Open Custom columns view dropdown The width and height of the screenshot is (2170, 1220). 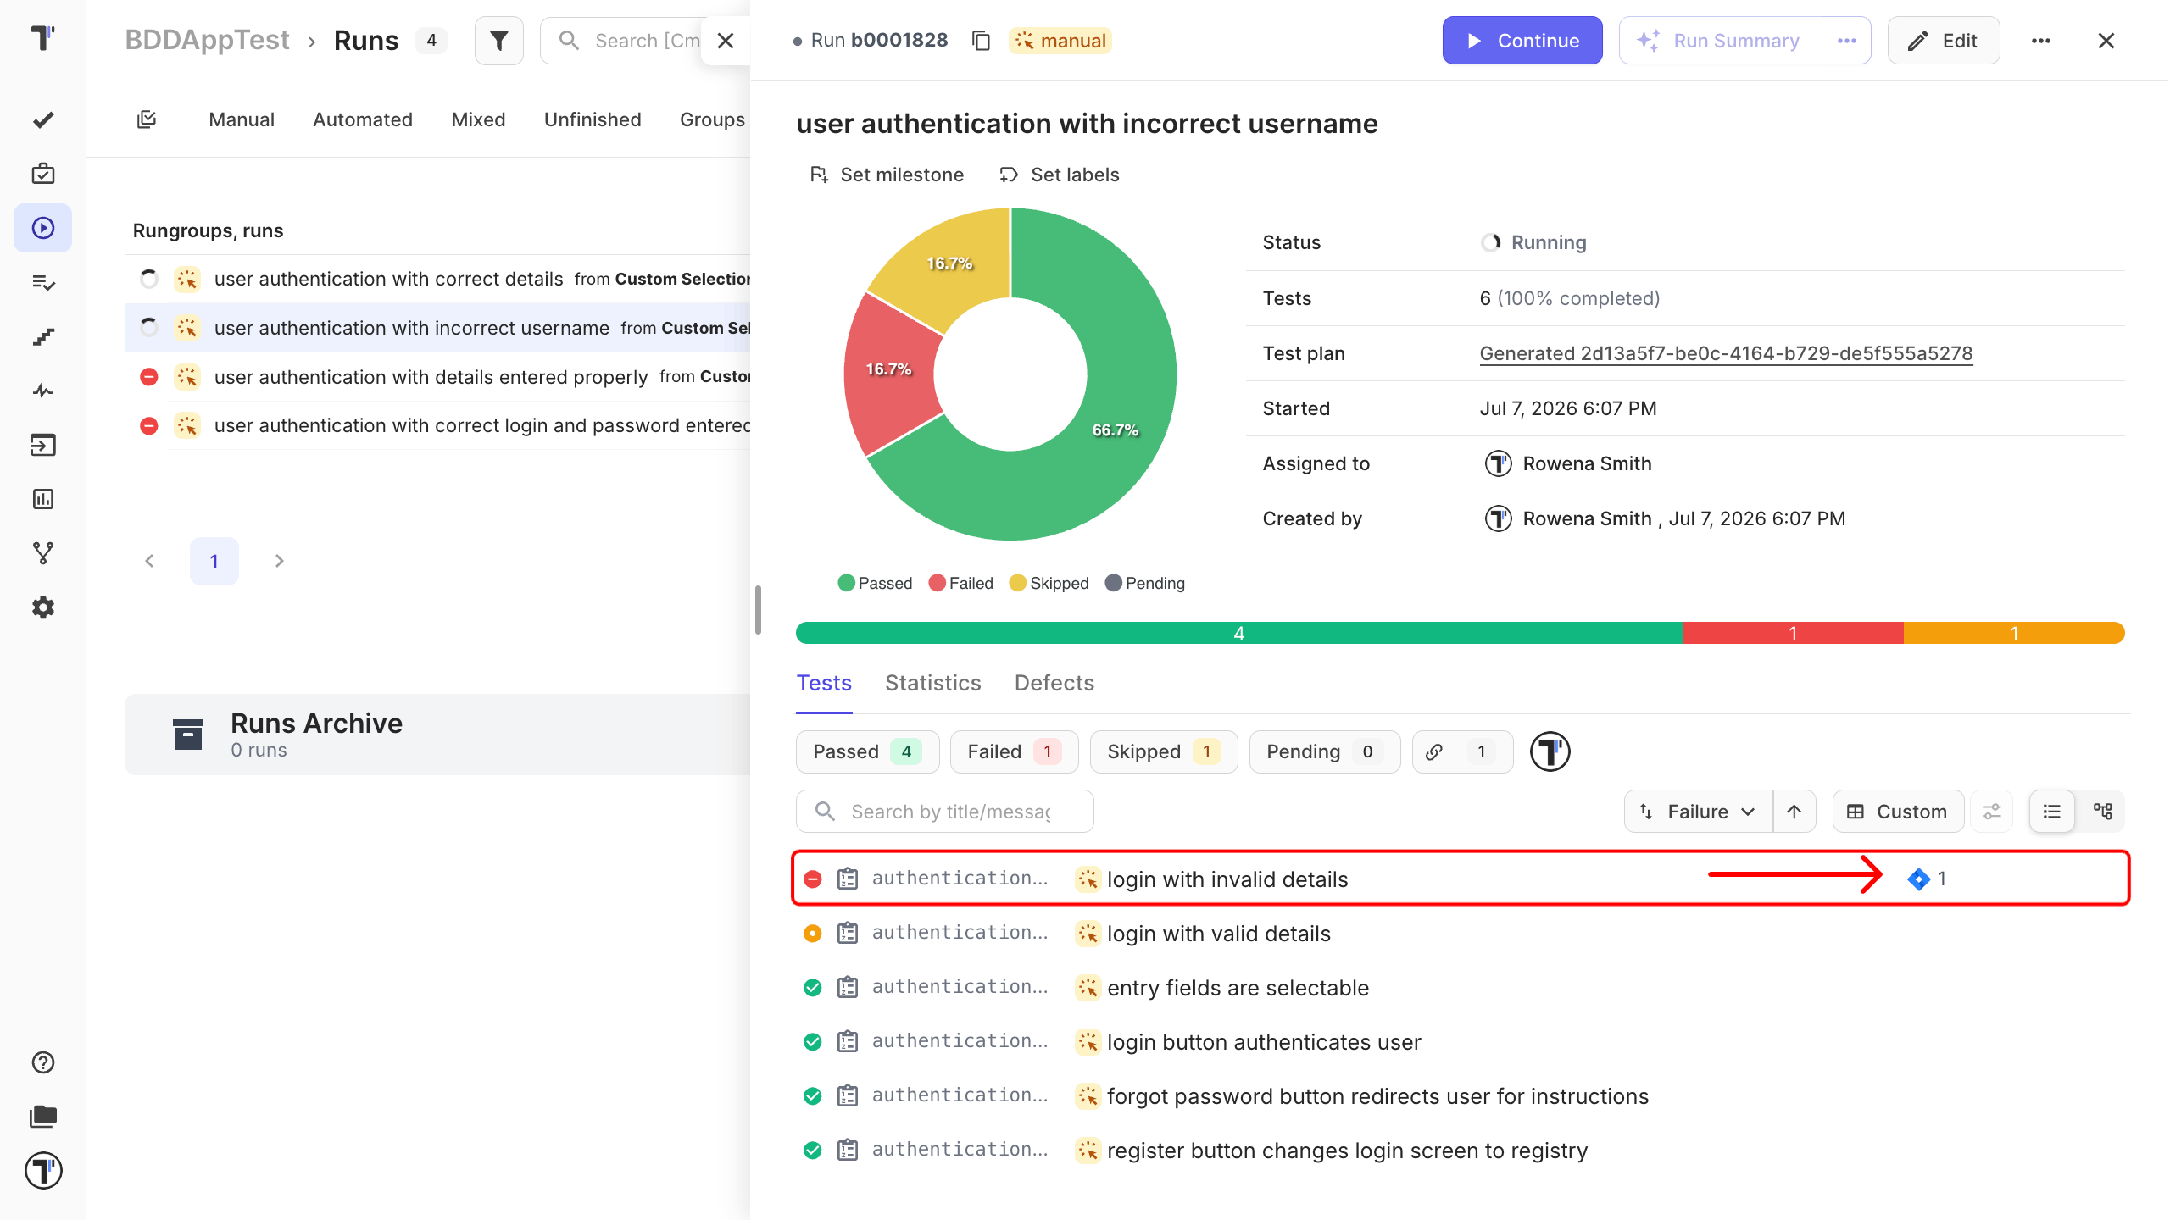point(1898,812)
